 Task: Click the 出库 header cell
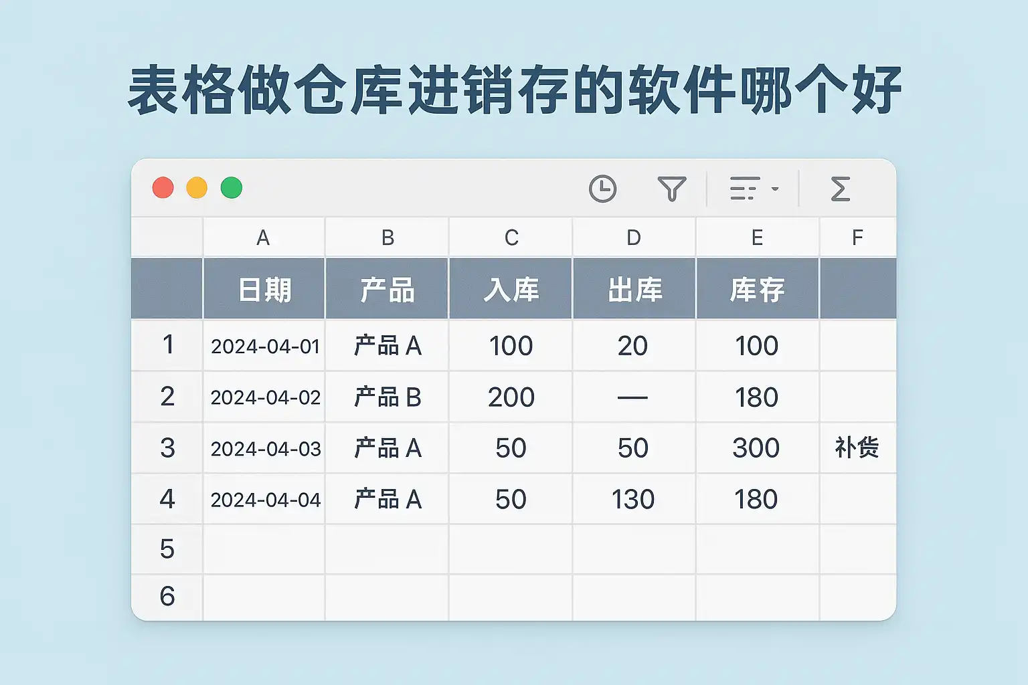(x=634, y=290)
